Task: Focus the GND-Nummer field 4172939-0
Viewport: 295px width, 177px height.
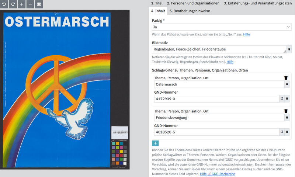Action: point(216,98)
